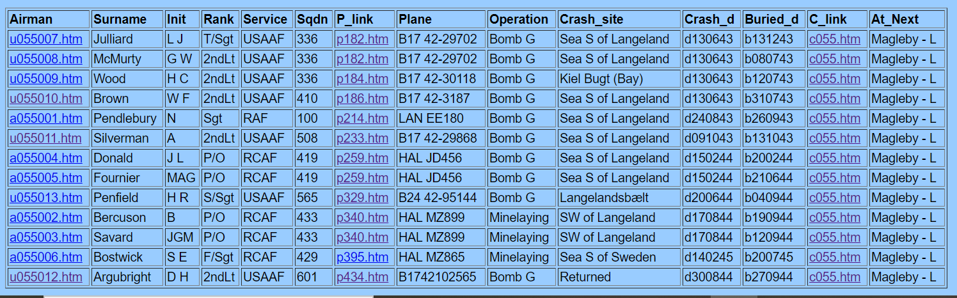Open a055003.htm link for Savard

click(45, 237)
